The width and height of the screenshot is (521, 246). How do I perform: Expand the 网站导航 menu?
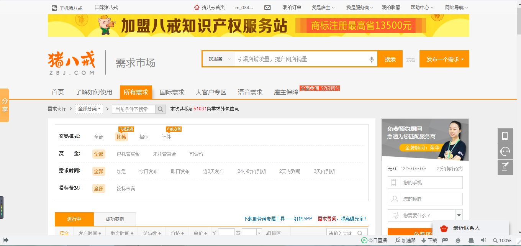[x=456, y=8]
